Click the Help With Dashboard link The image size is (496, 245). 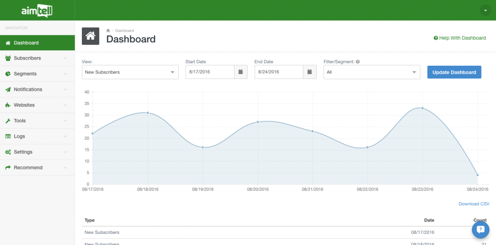coord(460,38)
